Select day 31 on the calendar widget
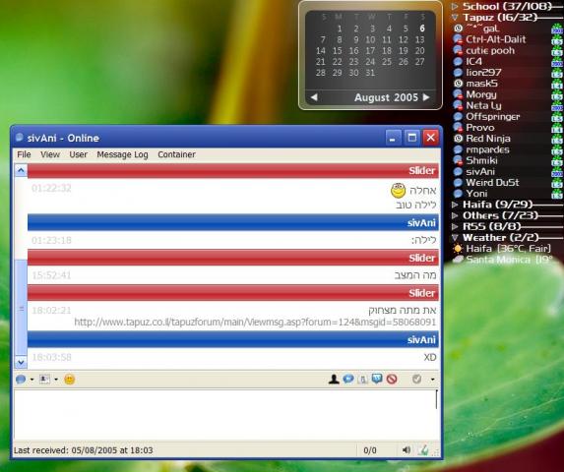564x472 pixels. coord(370,73)
